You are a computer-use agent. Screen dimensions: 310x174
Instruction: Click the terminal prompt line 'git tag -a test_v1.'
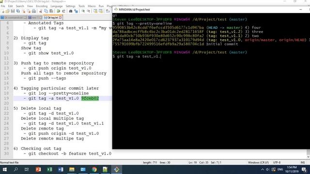(x=137, y=57)
